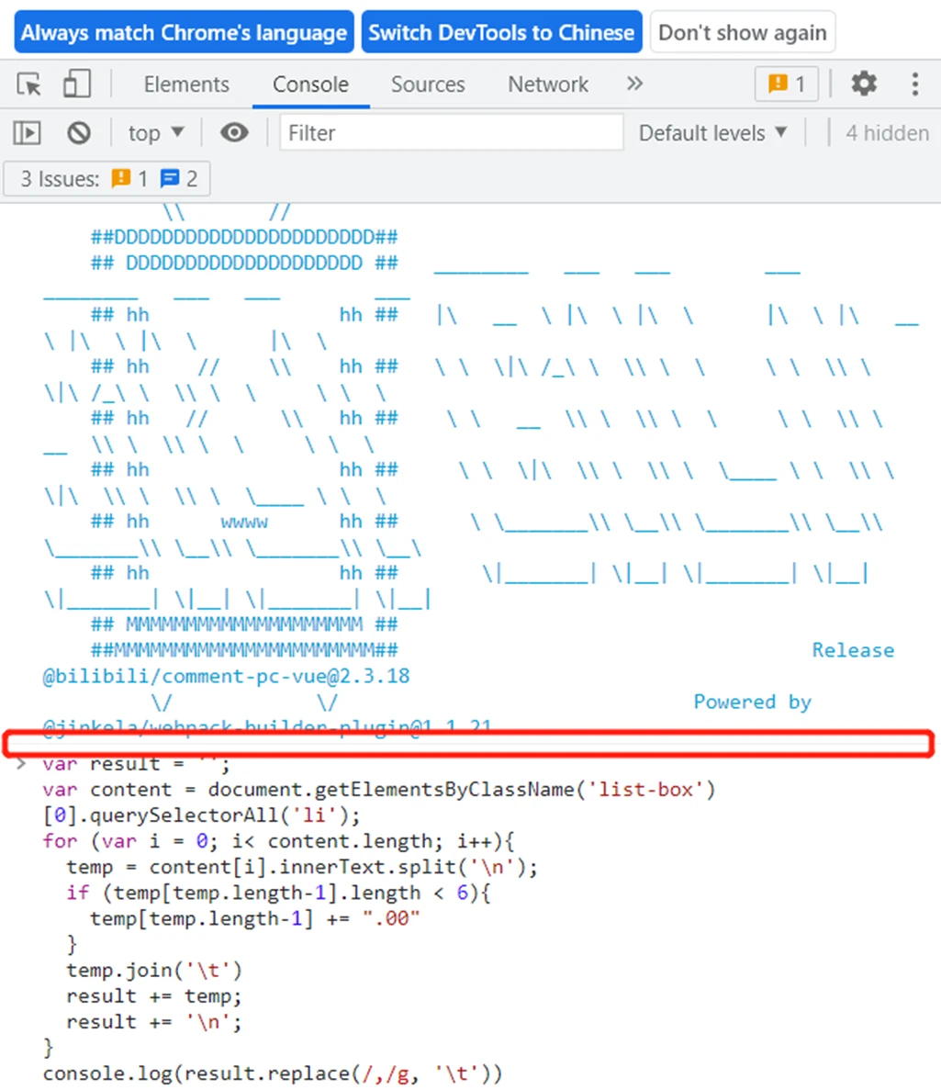
Task: Switch to the Console tab
Action: click(x=310, y=84)
